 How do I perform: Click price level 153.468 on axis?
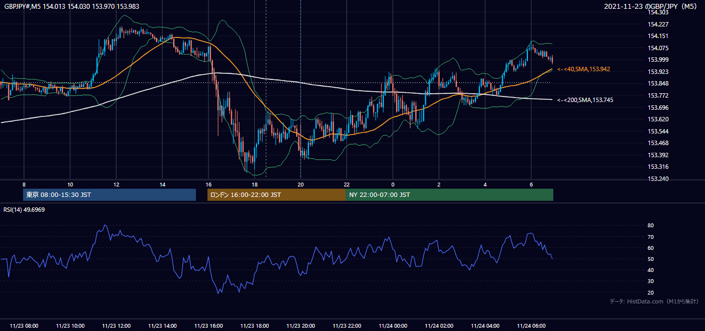click(658, 143)
